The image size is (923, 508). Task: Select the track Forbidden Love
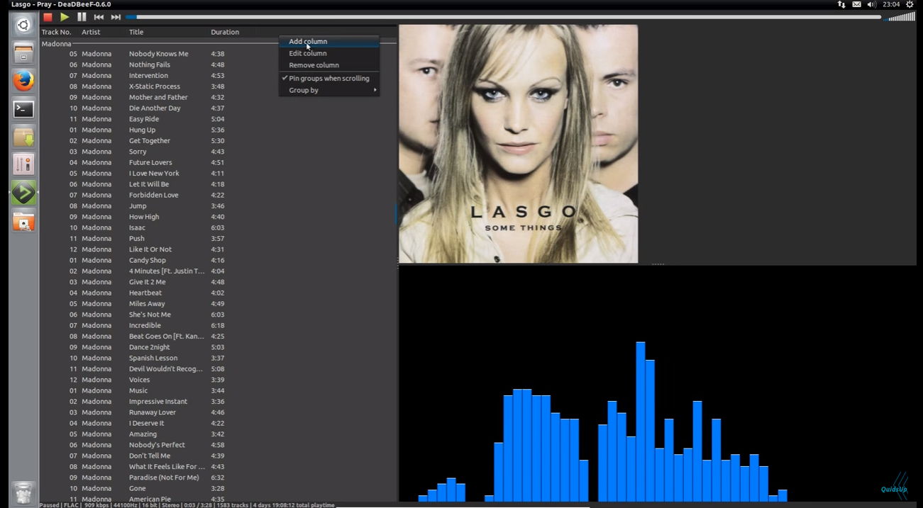click(218, 195)
